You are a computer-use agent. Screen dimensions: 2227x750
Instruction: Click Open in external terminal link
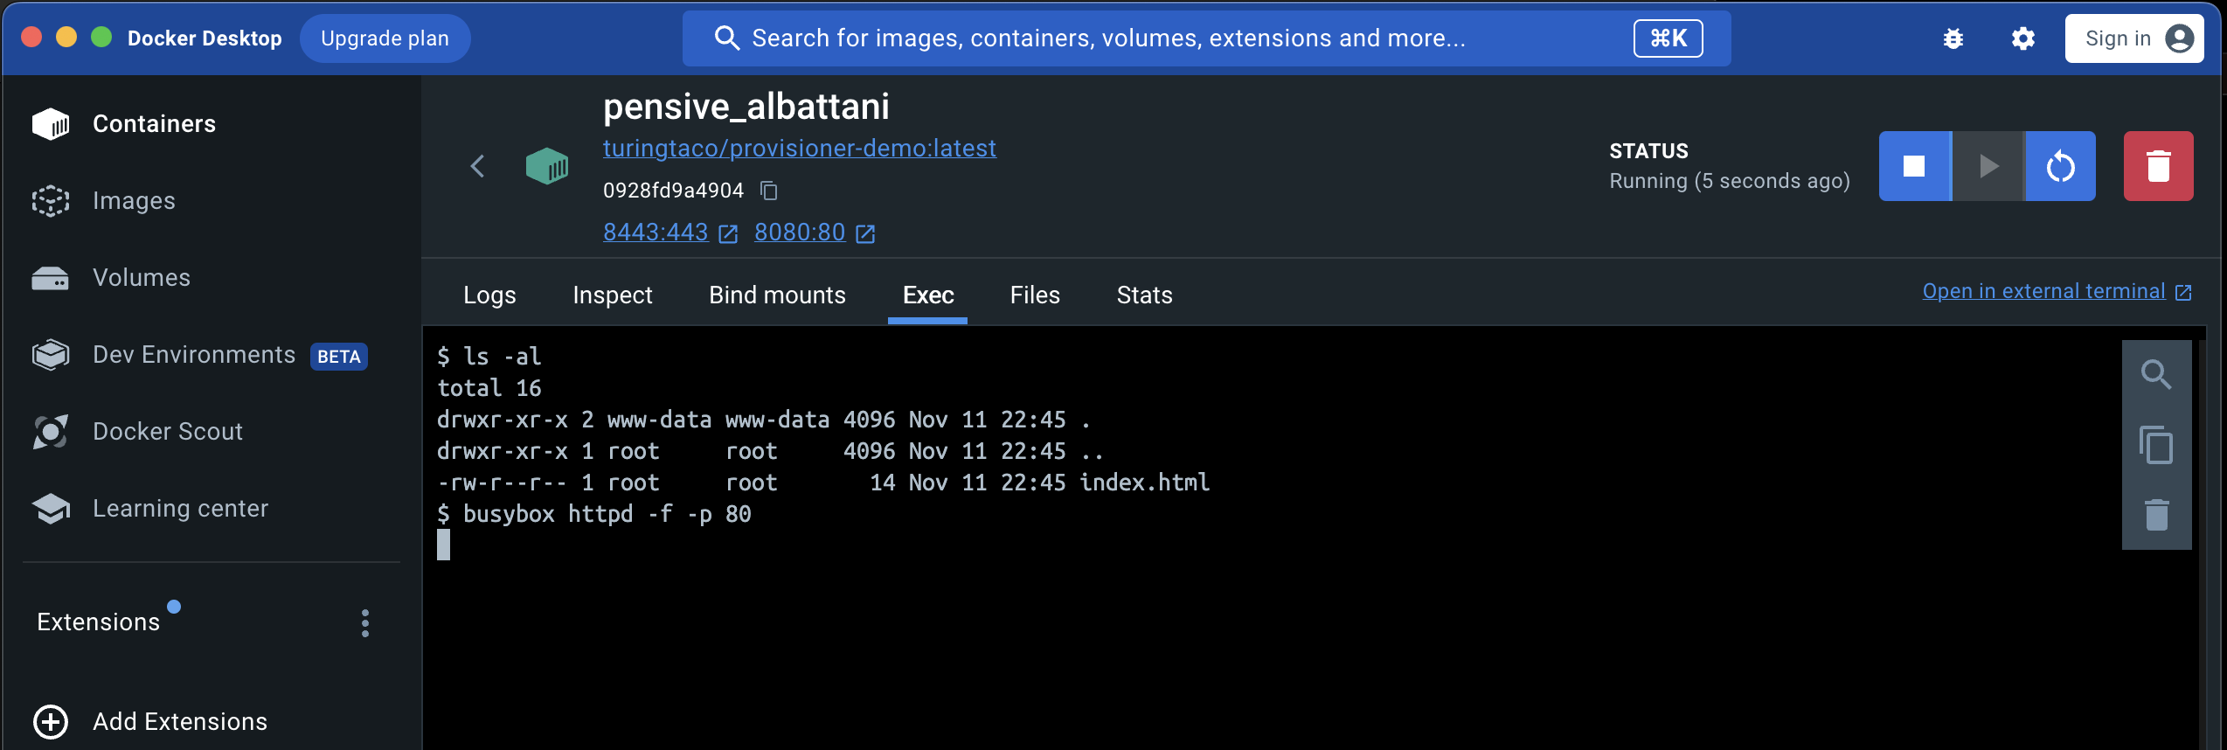(2044, 291)
